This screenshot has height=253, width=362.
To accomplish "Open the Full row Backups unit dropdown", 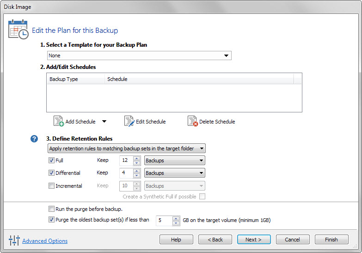I will 175,160.
